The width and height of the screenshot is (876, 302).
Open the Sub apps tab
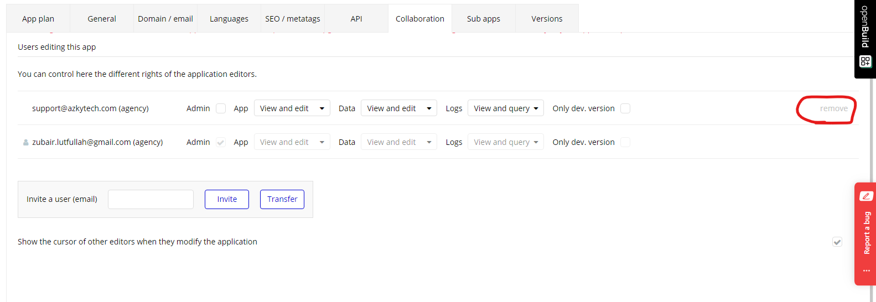[483, 19]
